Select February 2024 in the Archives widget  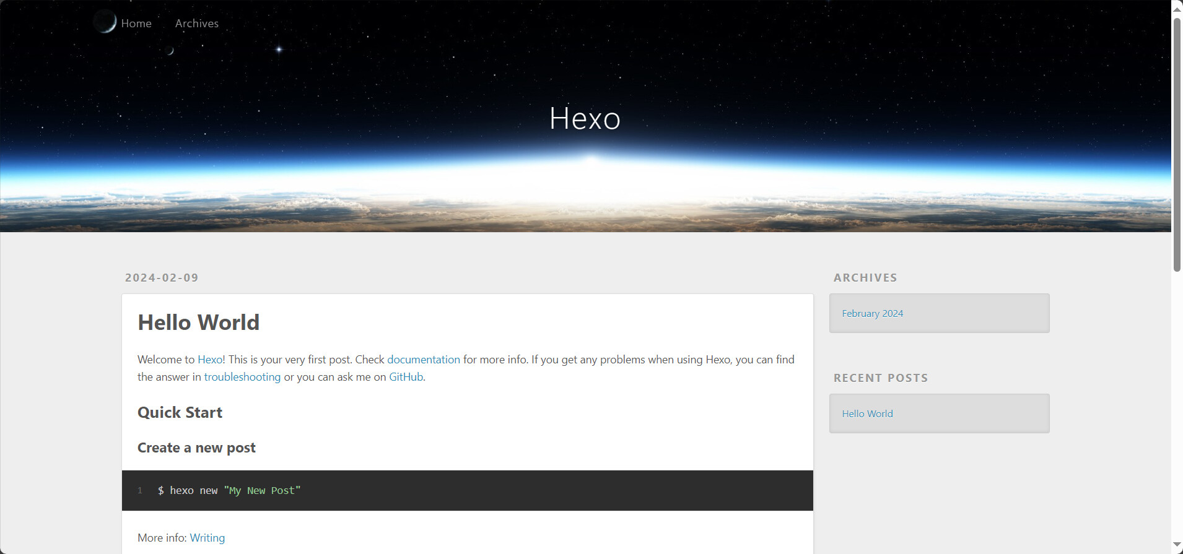pos(872,314)
